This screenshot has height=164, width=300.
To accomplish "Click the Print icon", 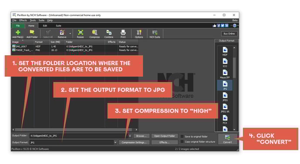I will click(x=123, y=34).
